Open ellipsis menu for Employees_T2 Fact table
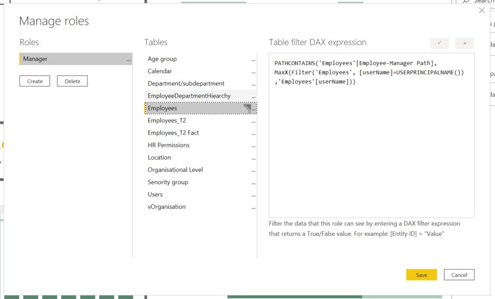 (253, 134)
